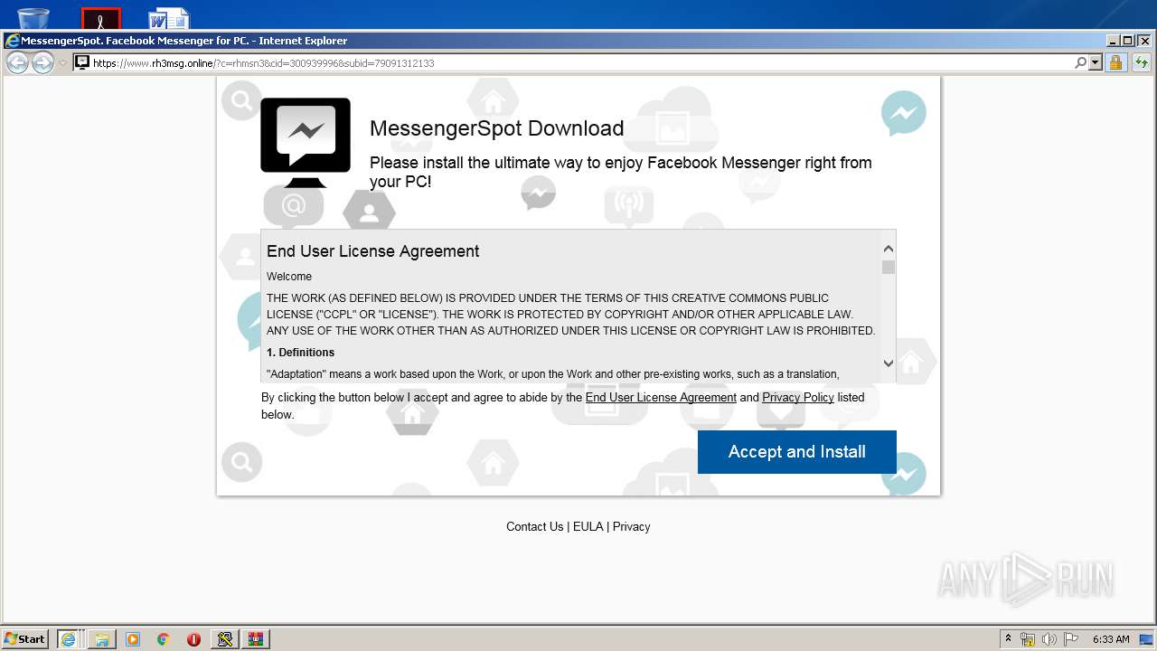Click Internet Explorer in the taskbar
The height and width of the screenshot is (651, 1157).
(69, 638)
